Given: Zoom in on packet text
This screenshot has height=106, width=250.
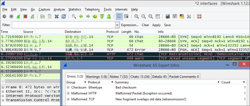Looking at the screenshot, I should 137,16.
